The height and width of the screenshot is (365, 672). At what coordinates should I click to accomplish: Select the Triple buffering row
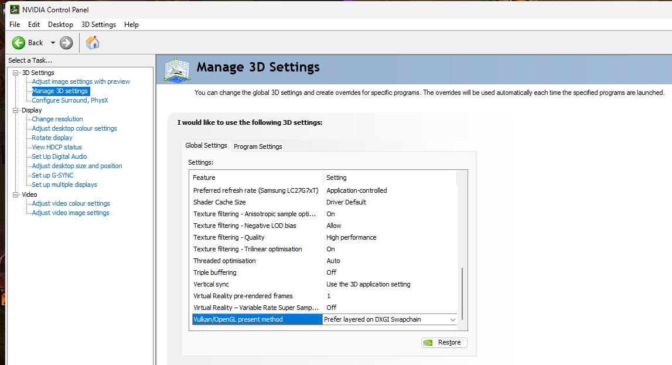point(325,272)
